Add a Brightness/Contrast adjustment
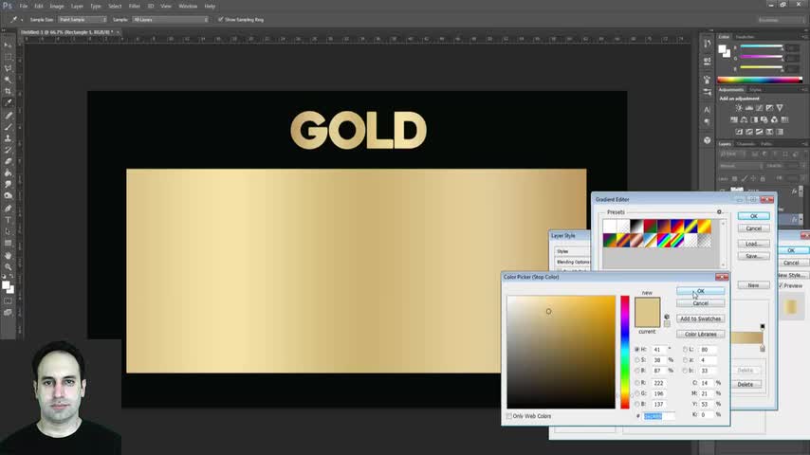This screenshot has width=810, height=455. (739, 108)
